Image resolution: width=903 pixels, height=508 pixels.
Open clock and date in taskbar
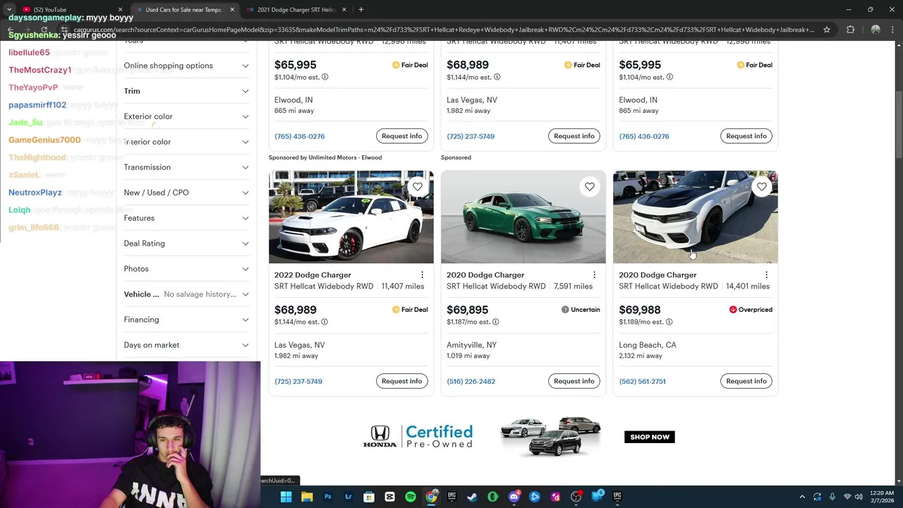(x=882, y=497)
